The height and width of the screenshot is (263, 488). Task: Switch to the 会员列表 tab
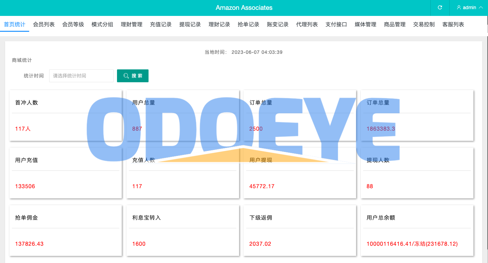(44, 24)
